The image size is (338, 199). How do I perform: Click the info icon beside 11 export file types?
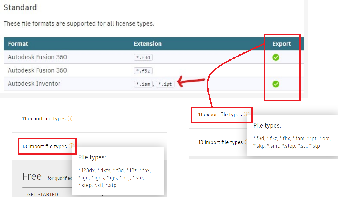(x=70, y=118)
